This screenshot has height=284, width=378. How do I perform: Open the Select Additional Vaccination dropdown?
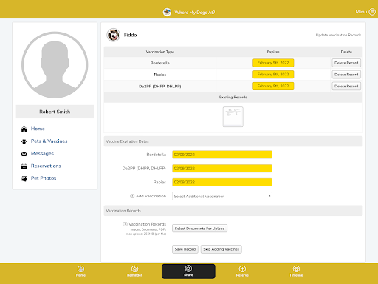click(x=222, y=196)
